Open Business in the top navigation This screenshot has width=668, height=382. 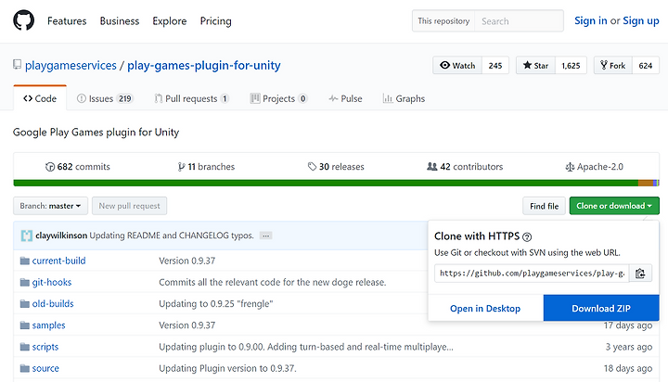[120, 21]
